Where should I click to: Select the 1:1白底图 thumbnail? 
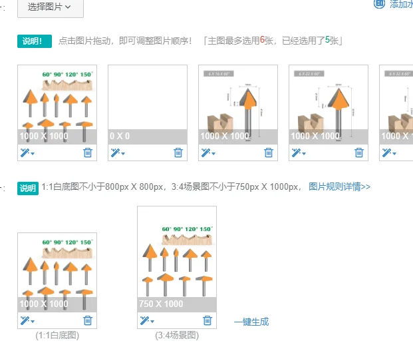pos(57,272)
